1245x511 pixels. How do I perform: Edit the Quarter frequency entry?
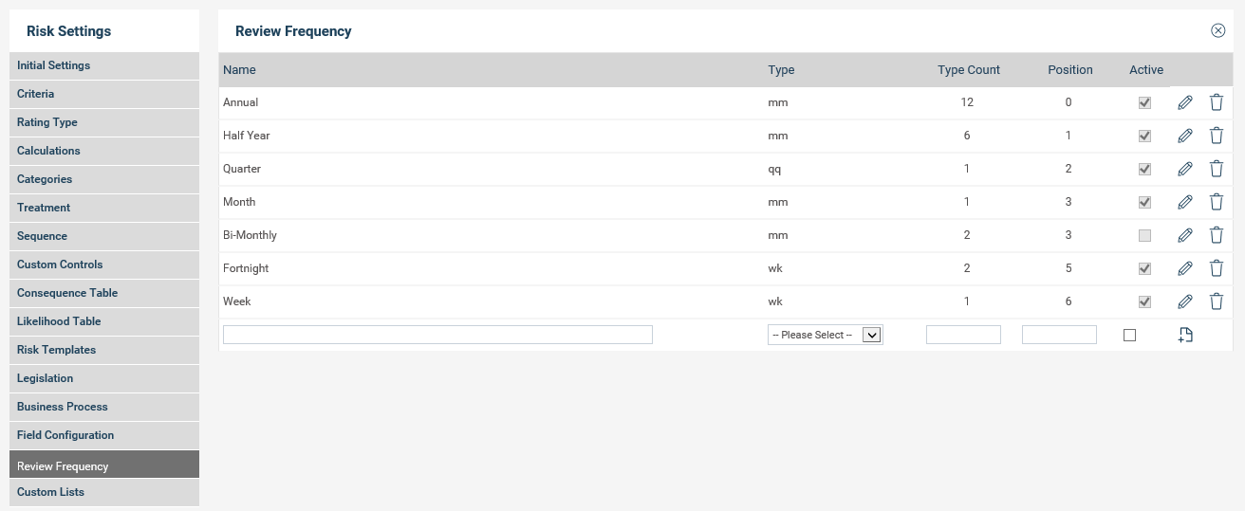pos(1184,169)
